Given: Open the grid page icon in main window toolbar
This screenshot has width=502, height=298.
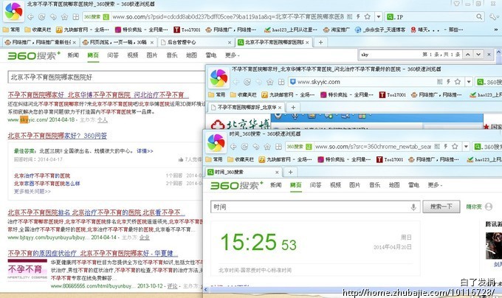Looking at the screenshot, I should (x=76, y=17).
